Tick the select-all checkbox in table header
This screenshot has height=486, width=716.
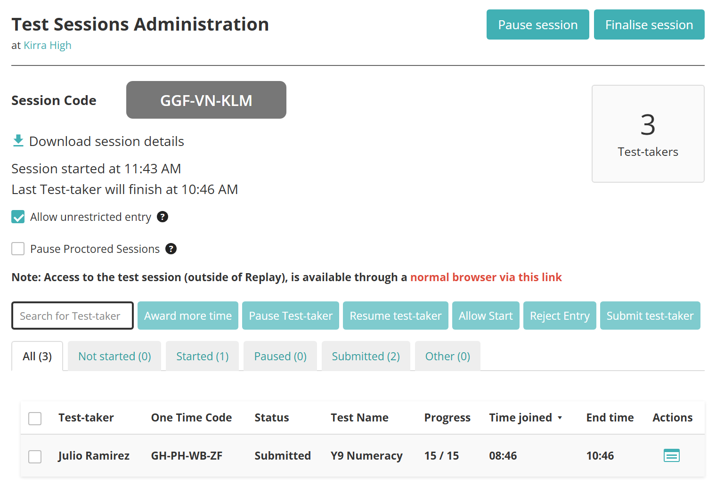pos(35,418)
